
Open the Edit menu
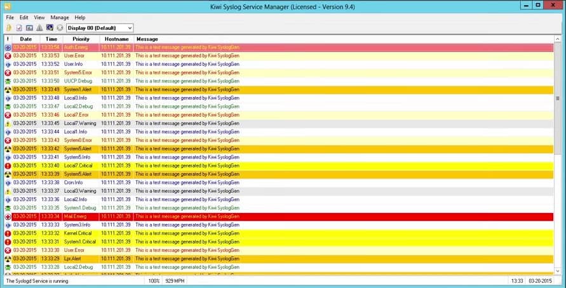(24, 17)
